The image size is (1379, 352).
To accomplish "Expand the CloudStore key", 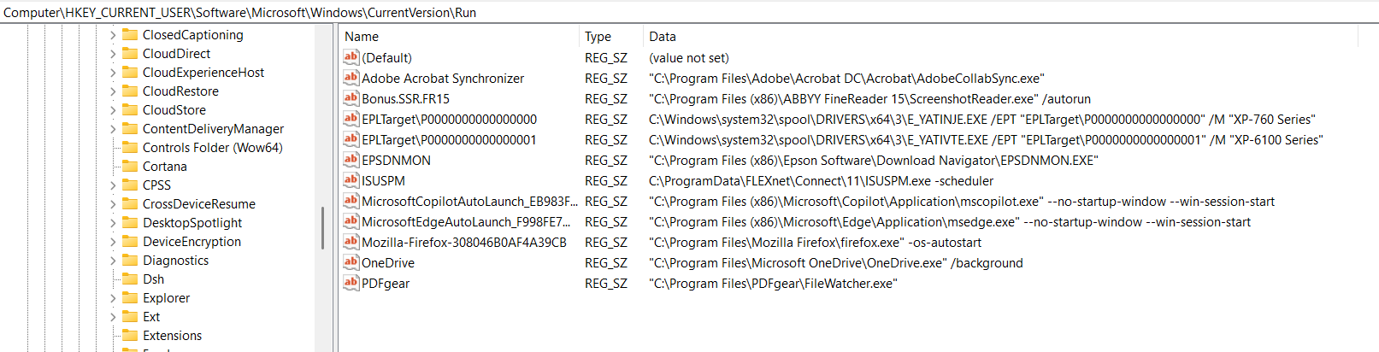I will pyautogui.click(x=113, y=110).
